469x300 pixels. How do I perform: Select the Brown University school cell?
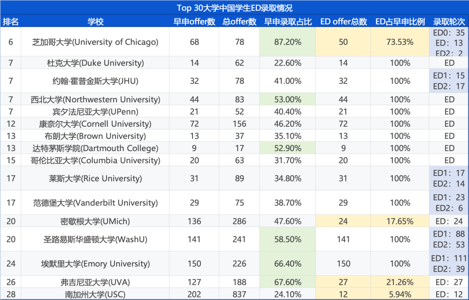click(x=95, y=136)
